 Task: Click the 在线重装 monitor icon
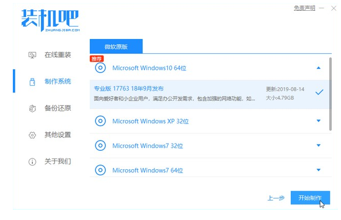(32, 55)
